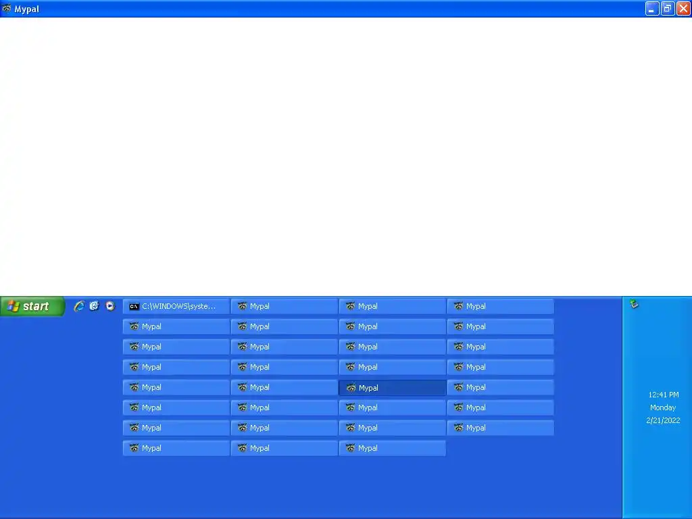Click the 2/21/2022 date in the tray
Viewport: 692px width, 519px height.
click(663, 420)
